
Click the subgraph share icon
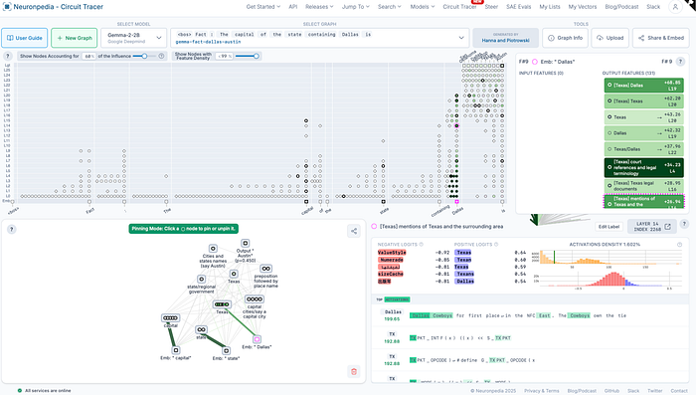click(x=354, y=231)
